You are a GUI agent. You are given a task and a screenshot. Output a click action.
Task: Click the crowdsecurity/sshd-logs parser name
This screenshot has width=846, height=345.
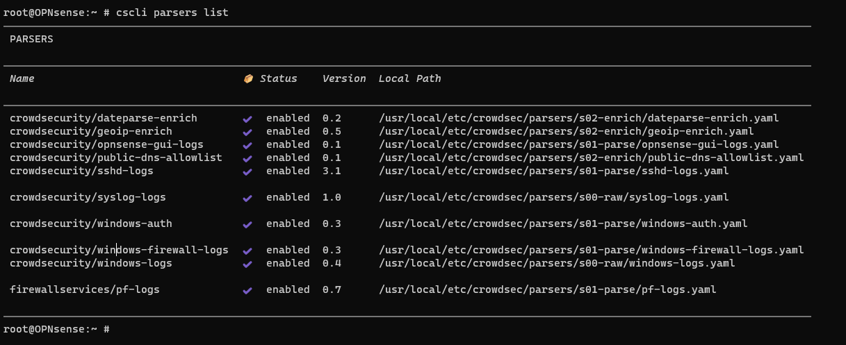click(81, 171)
